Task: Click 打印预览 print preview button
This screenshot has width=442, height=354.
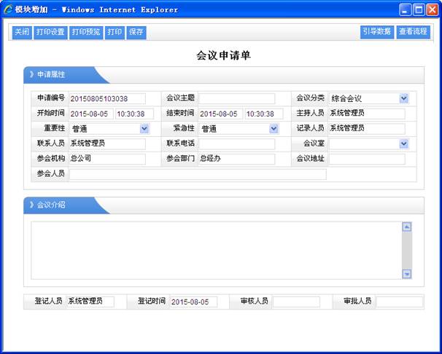Action: point(86,33)
